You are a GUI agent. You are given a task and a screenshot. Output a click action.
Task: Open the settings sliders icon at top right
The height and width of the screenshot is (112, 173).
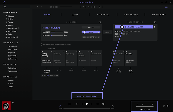pyautogui.click(x=166, y=7)
